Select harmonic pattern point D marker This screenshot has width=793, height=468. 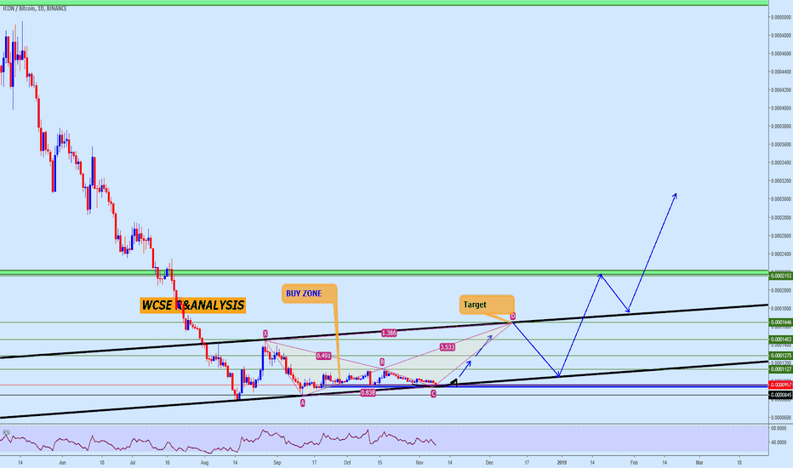tap(513, 317)
